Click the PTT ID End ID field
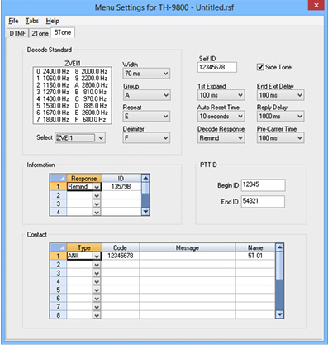The image size is (328, 345). click(x=263, y=201)
